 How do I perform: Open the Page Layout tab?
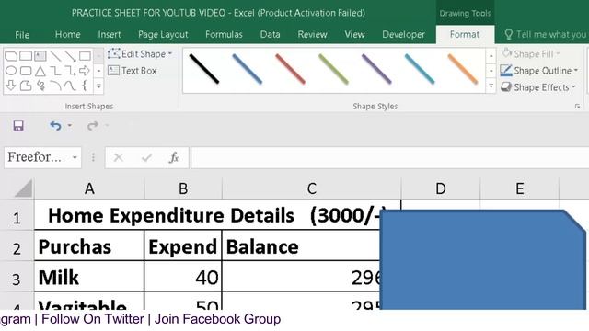pyautogui.click(x=163, y=35)
